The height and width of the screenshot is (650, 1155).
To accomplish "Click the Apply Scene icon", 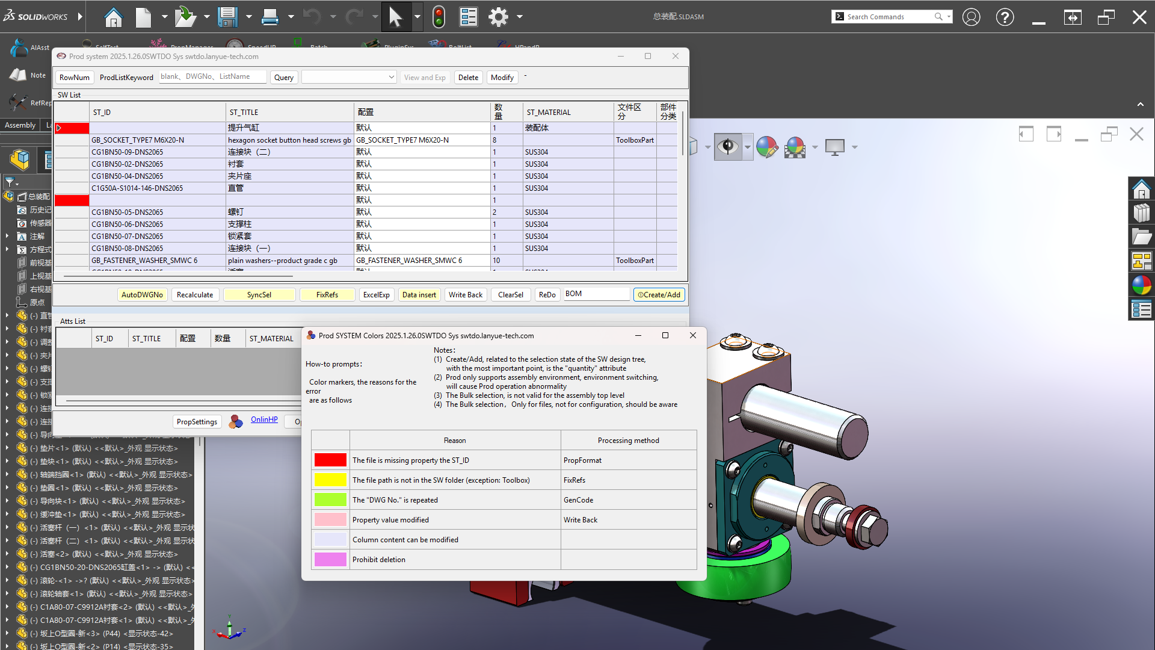I will coord(795,147).
